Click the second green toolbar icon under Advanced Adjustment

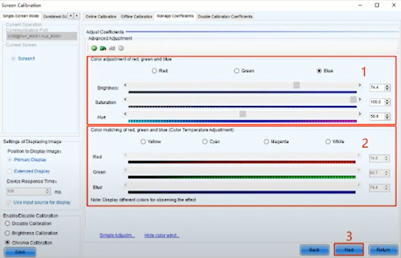[x=103, y=48]
